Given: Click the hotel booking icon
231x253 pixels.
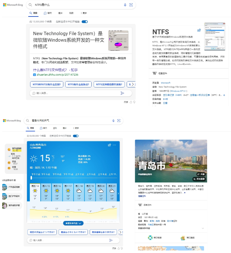Looking at the screenshot, I should click(x=183, y=238).
